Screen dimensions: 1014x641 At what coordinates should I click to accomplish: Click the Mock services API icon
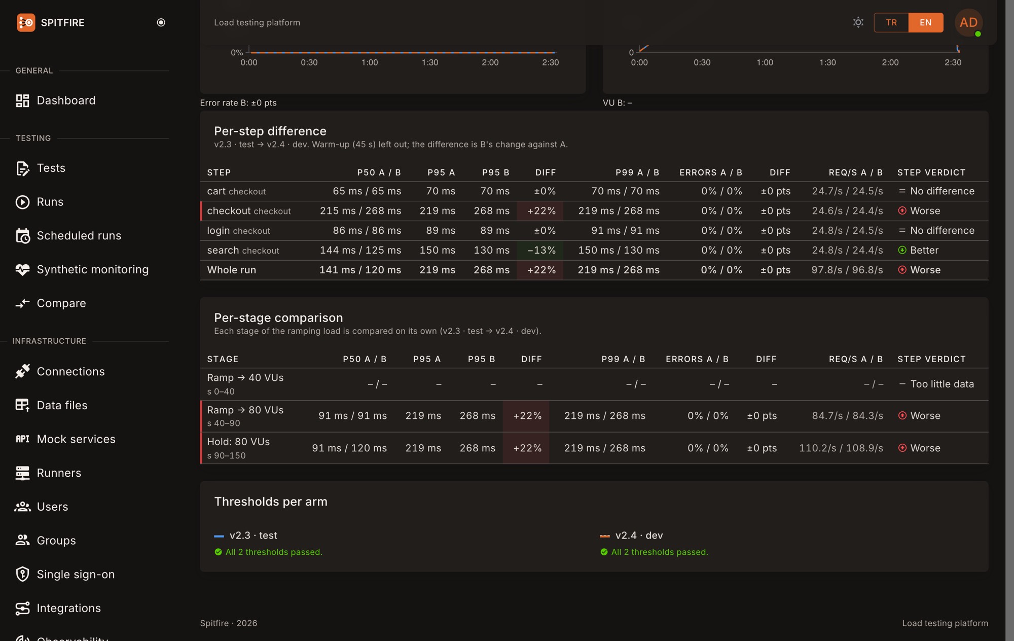22,439
